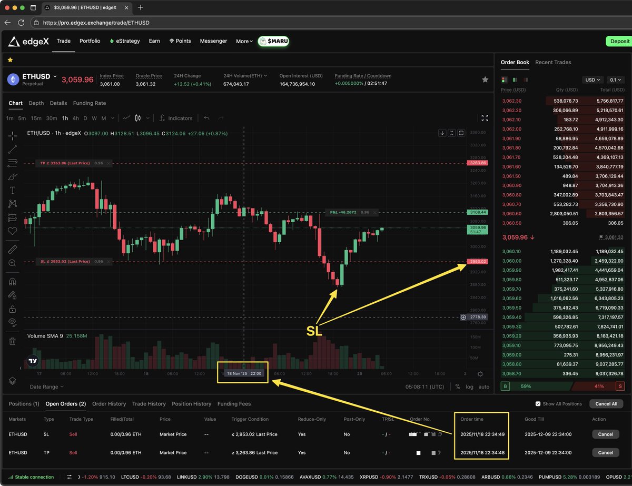The image size is (632, 486).
Task: Click the plus icon at 2778.30
Action: click(x=463, y=317)
